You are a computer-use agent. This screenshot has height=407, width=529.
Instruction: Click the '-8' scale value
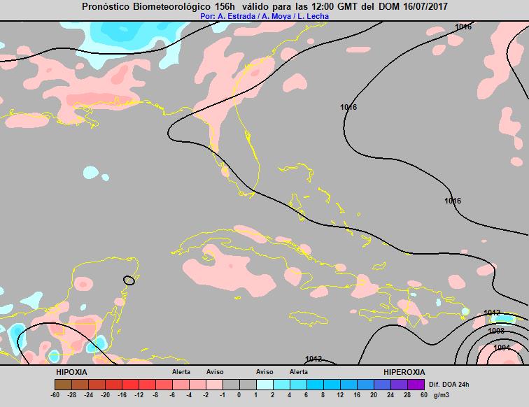pos(155,395)
